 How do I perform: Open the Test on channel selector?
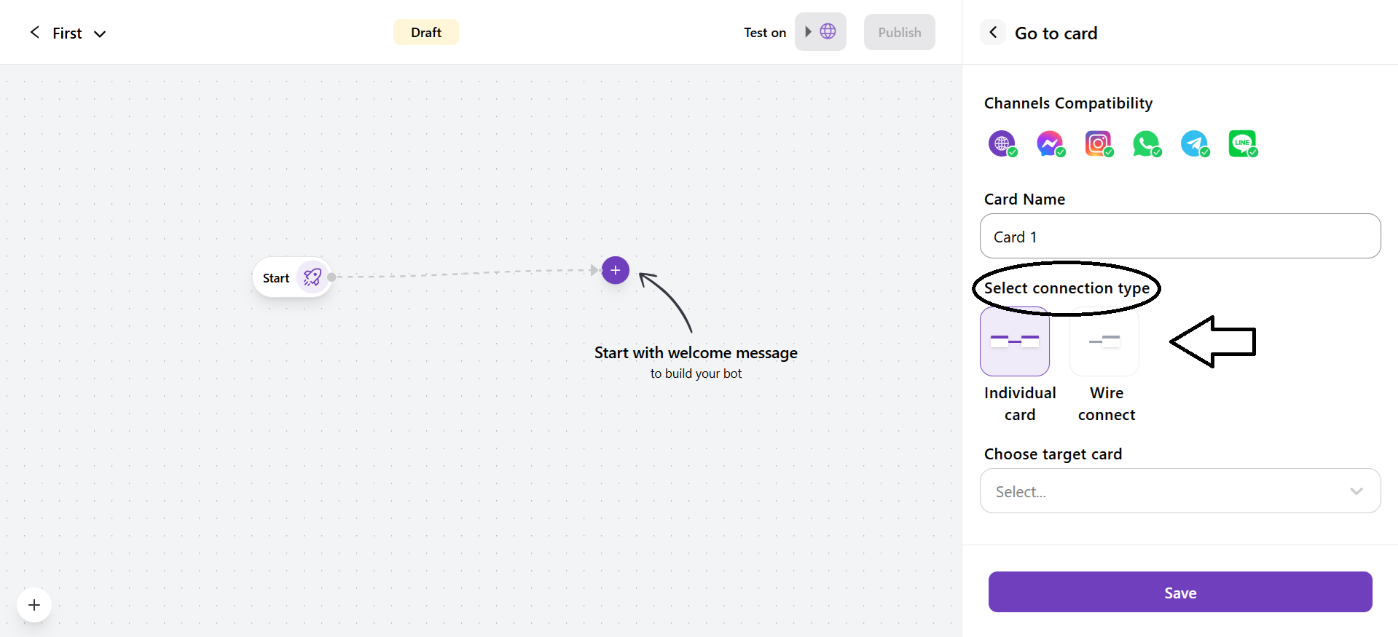click(820, 32)
